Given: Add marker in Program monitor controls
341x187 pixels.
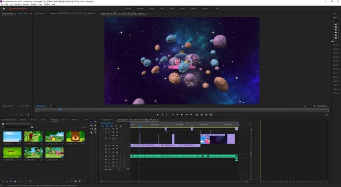Looking at the screenshot, I should (157, 115).
